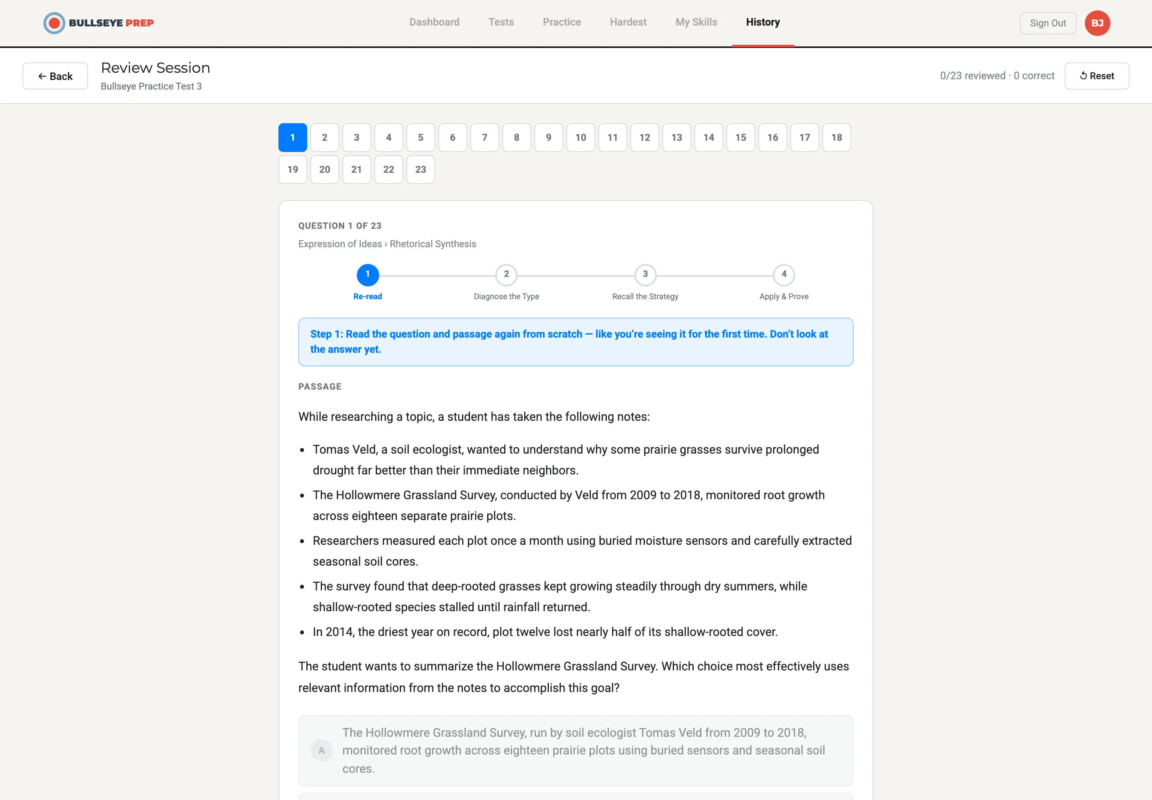Jump to question 5
This screenshot has width=1152, height=800.
tap(420, 137)
